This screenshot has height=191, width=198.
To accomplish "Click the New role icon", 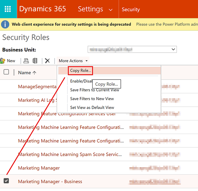I will click(3, 61).
